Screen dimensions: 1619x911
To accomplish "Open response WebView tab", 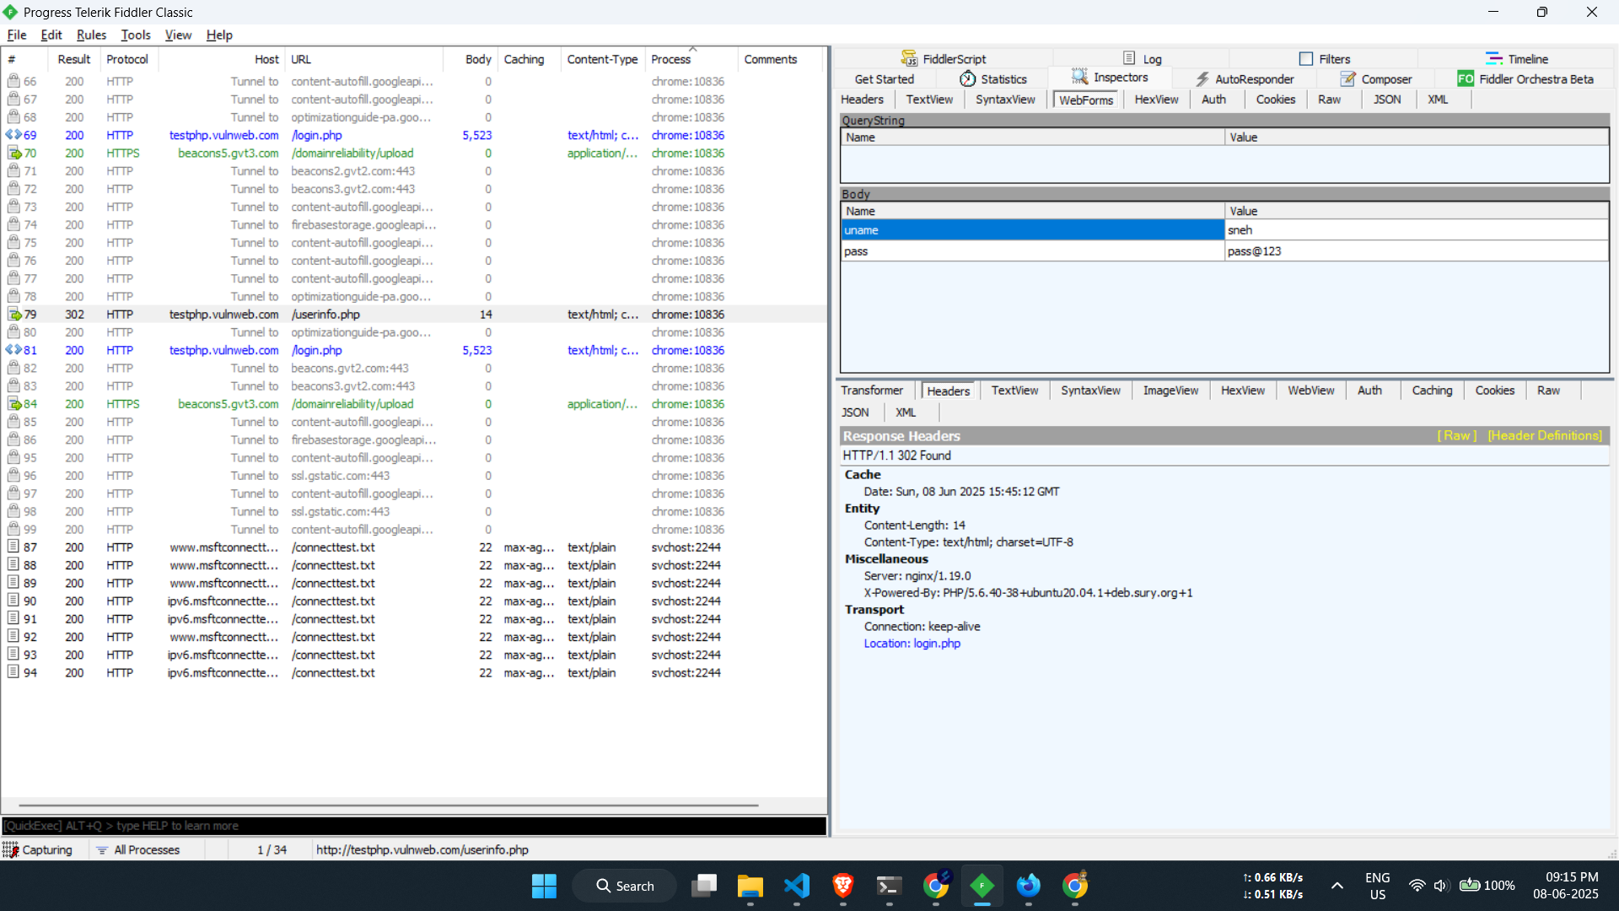I will pyautogui.click(x=1310, y=391).
